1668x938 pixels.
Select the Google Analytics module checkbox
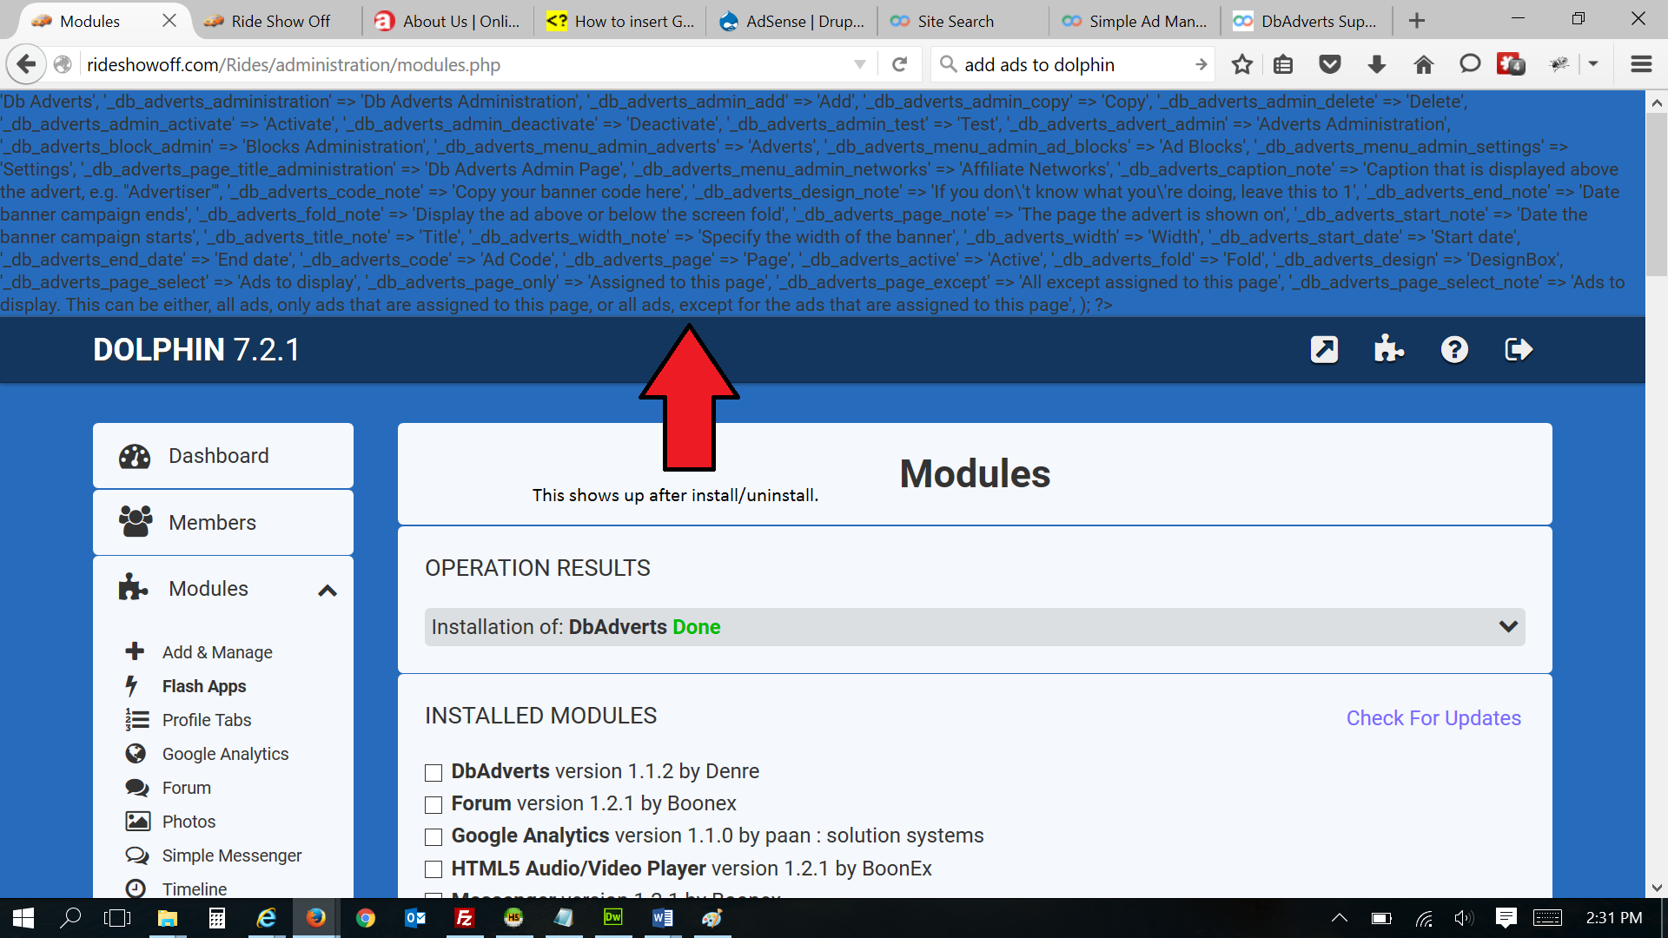point(434,836)
